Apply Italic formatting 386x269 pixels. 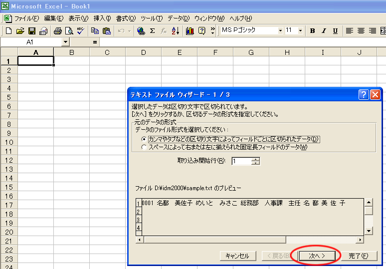click(x=324, y=31)
